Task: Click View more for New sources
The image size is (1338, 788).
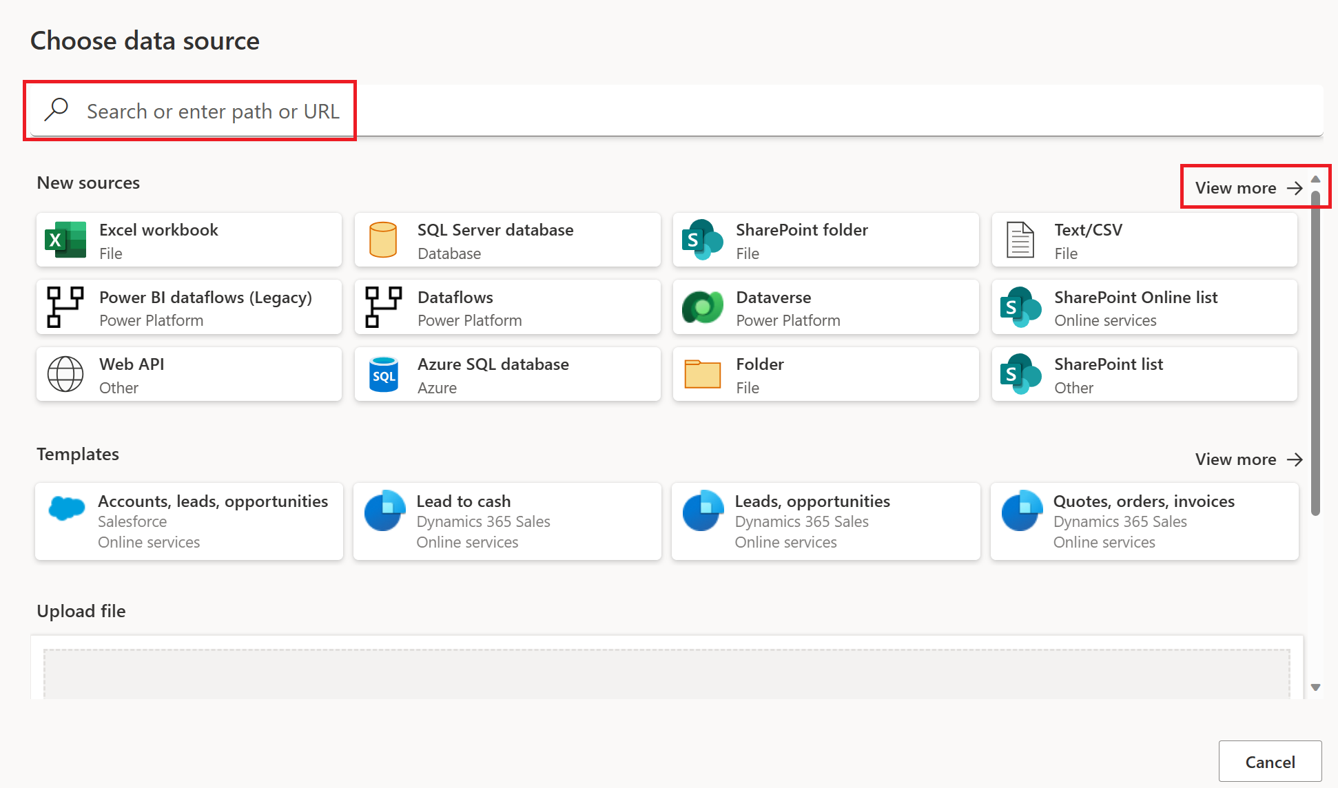Action: click(1248, 188)
